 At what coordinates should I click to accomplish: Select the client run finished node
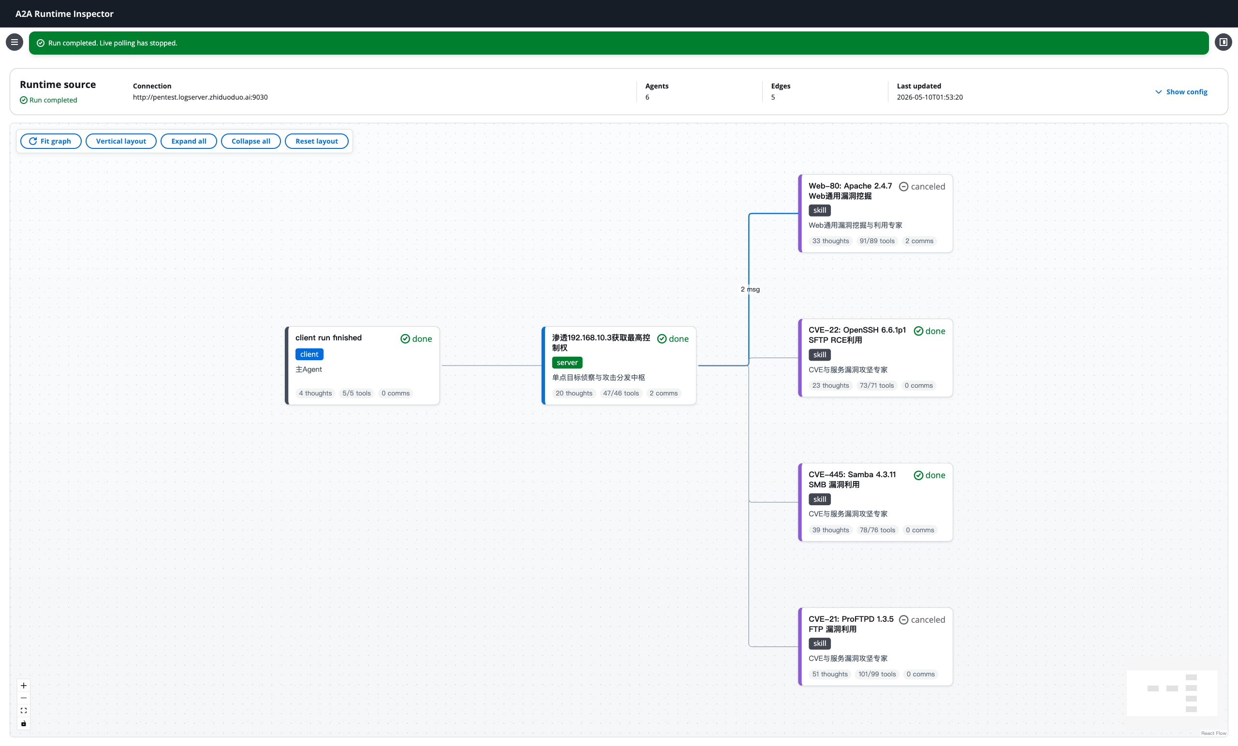pyautogui.click(x=362, y=366)
